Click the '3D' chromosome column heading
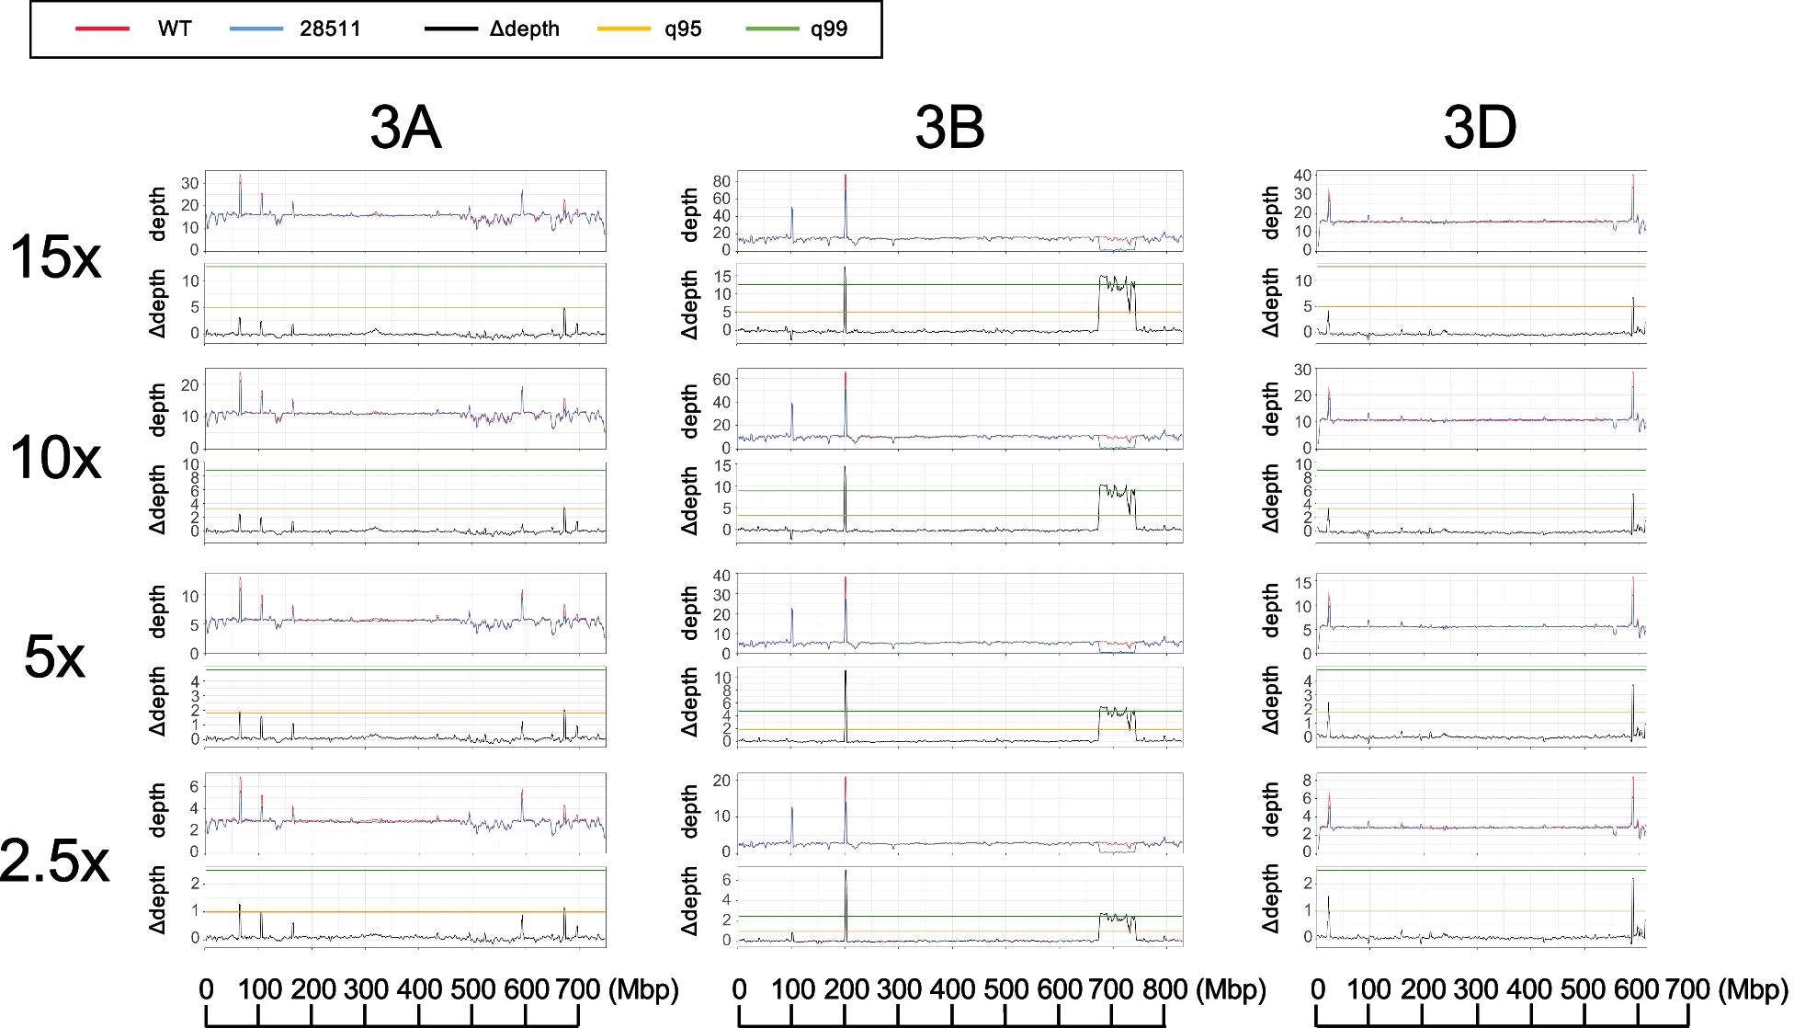 (1480, 127)
